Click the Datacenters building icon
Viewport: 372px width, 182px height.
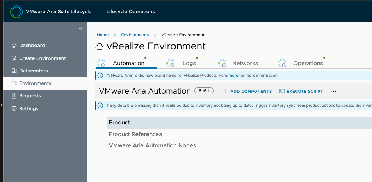point(14,71)
